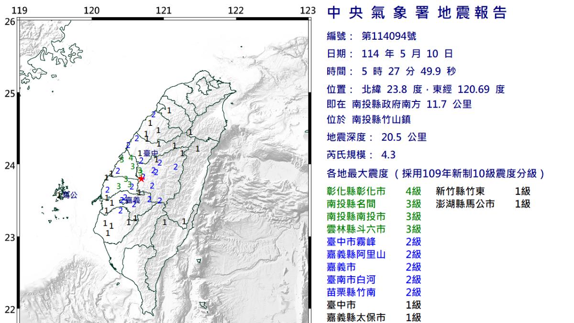Click the longitude label 123
Screen dimensions: 574x323
[309, 11]
